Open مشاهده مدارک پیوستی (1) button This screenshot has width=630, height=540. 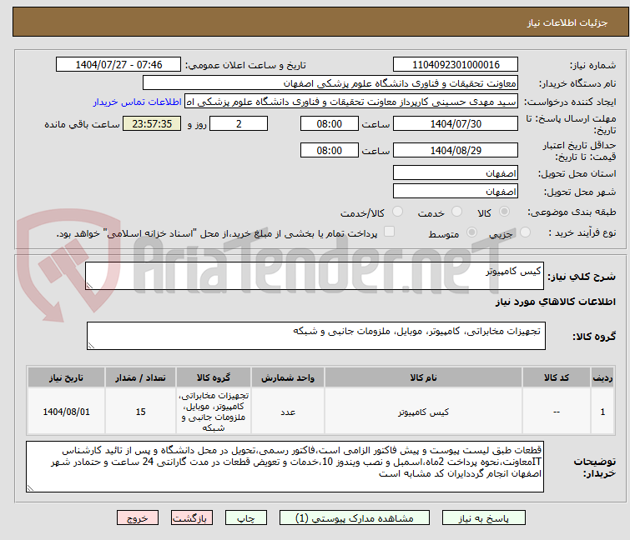[355, 518]
